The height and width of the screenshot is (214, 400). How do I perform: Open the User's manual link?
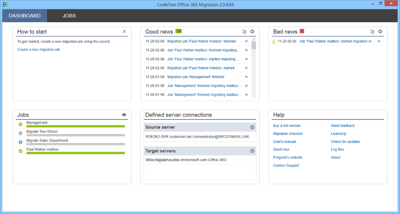click(x=284, y=142)
